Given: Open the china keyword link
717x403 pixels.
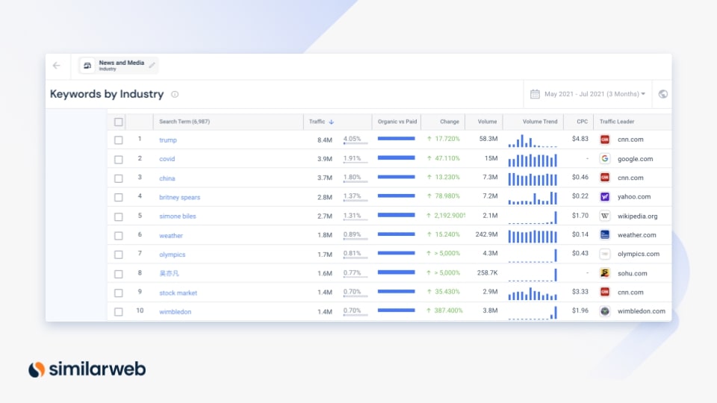Looking at the screenshot, I should pos(167,178).
